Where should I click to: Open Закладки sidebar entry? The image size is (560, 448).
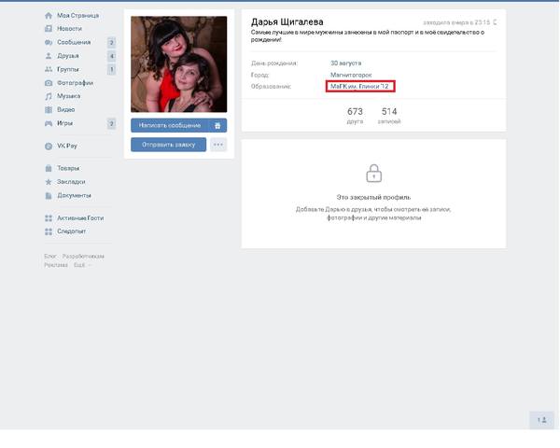tap(71, 182)
